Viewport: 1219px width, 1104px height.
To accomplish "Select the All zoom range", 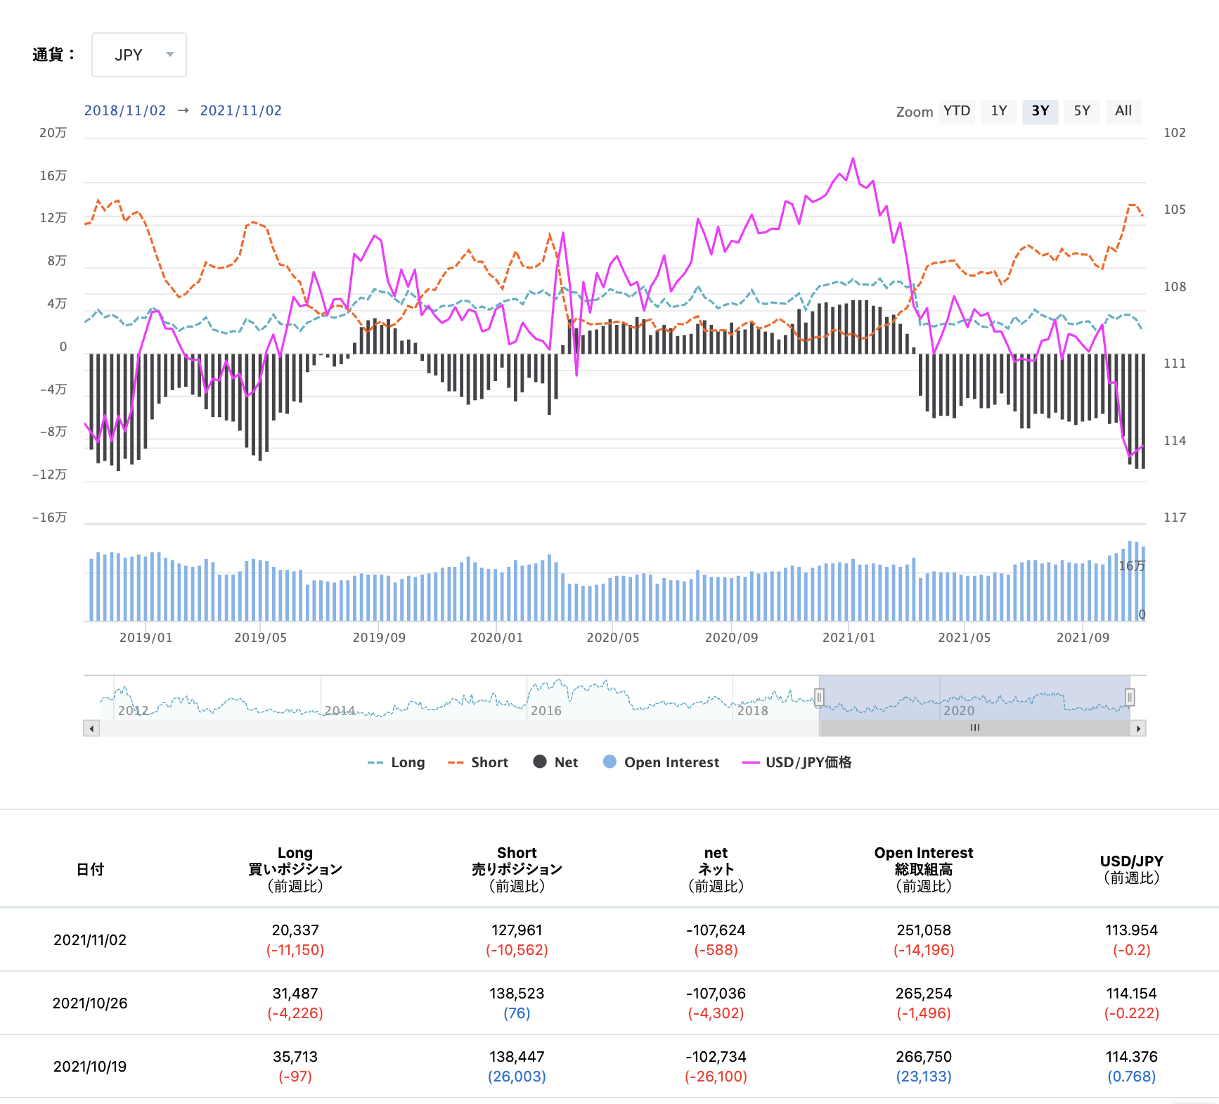I will [x=1123, y=111].
